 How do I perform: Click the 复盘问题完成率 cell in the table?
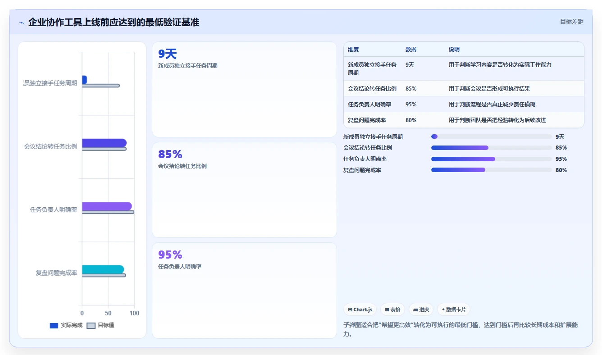coord(367,120)
